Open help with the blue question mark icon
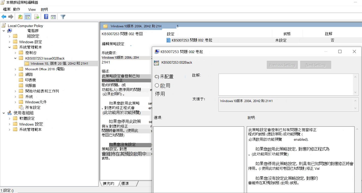Screen dimensions: 362x193 (46, 17)
